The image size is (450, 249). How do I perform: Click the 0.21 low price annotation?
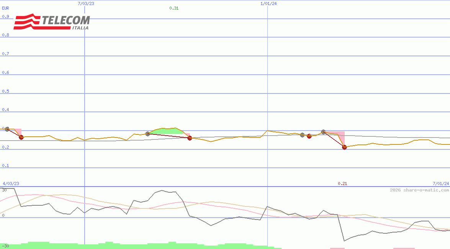342,183
